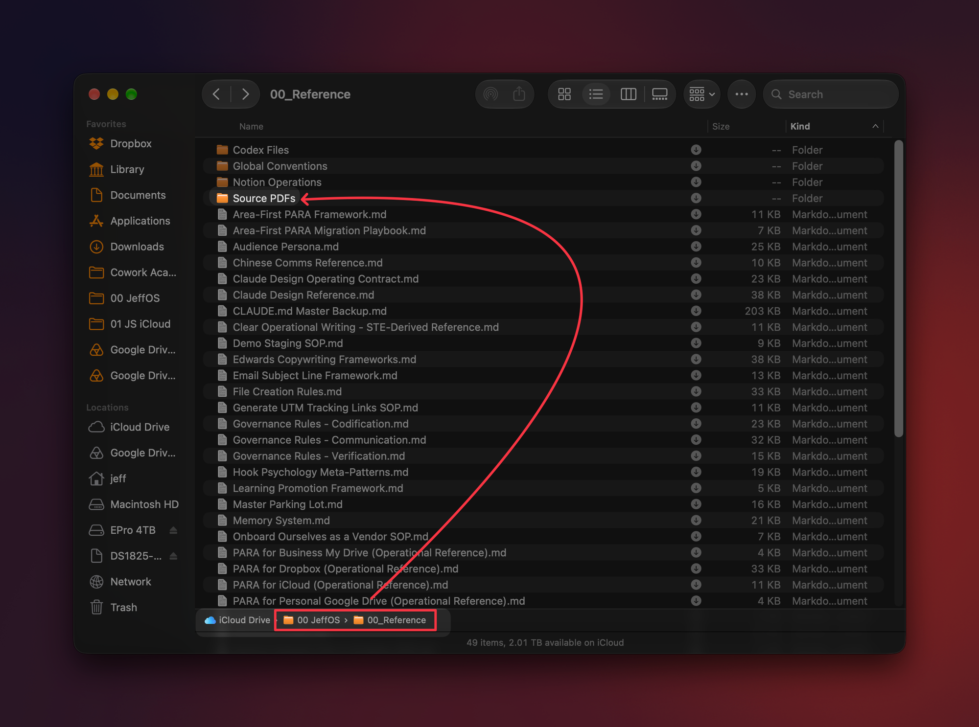
Task: Sort by the Kind column header
Action: 834,126
